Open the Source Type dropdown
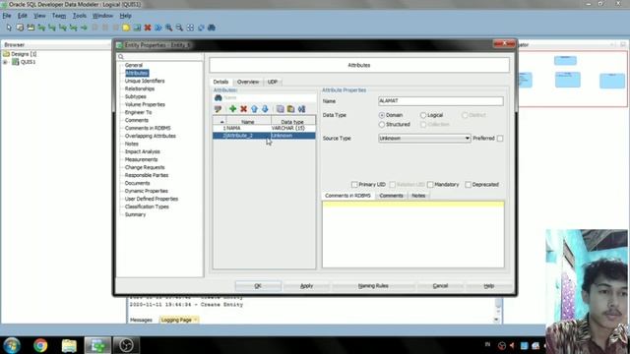Screen dimensions: 630x354 click(424, 139)
